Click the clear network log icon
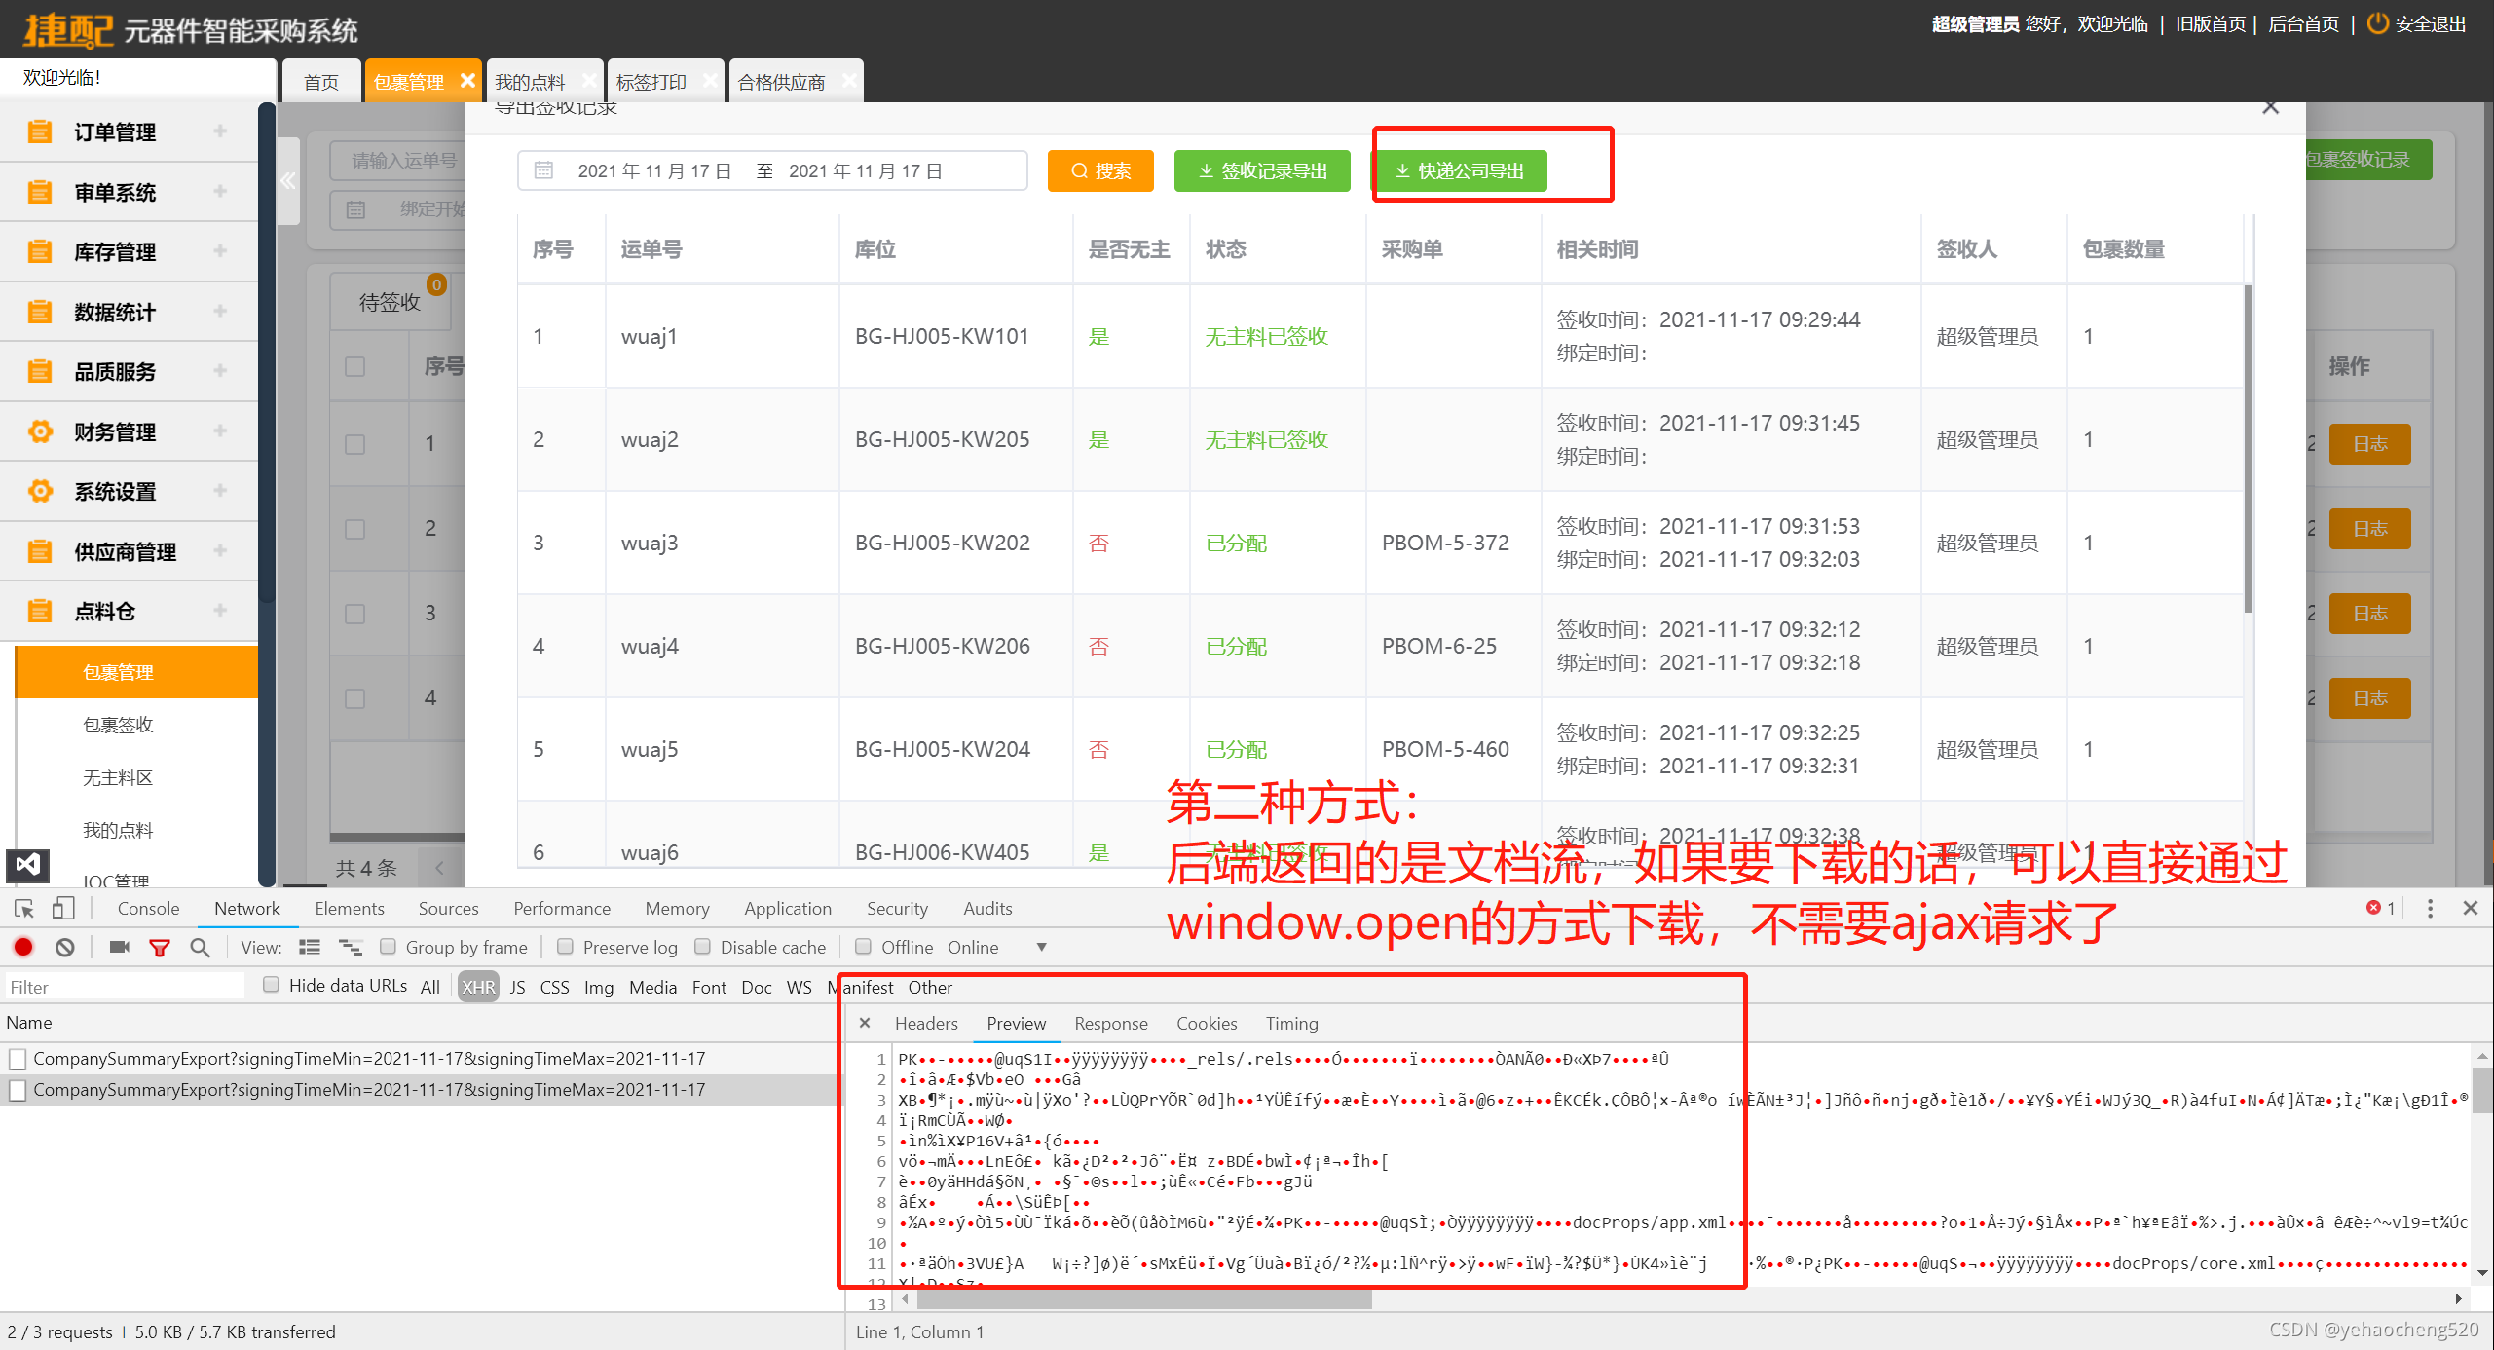 (x=64, y=947)
